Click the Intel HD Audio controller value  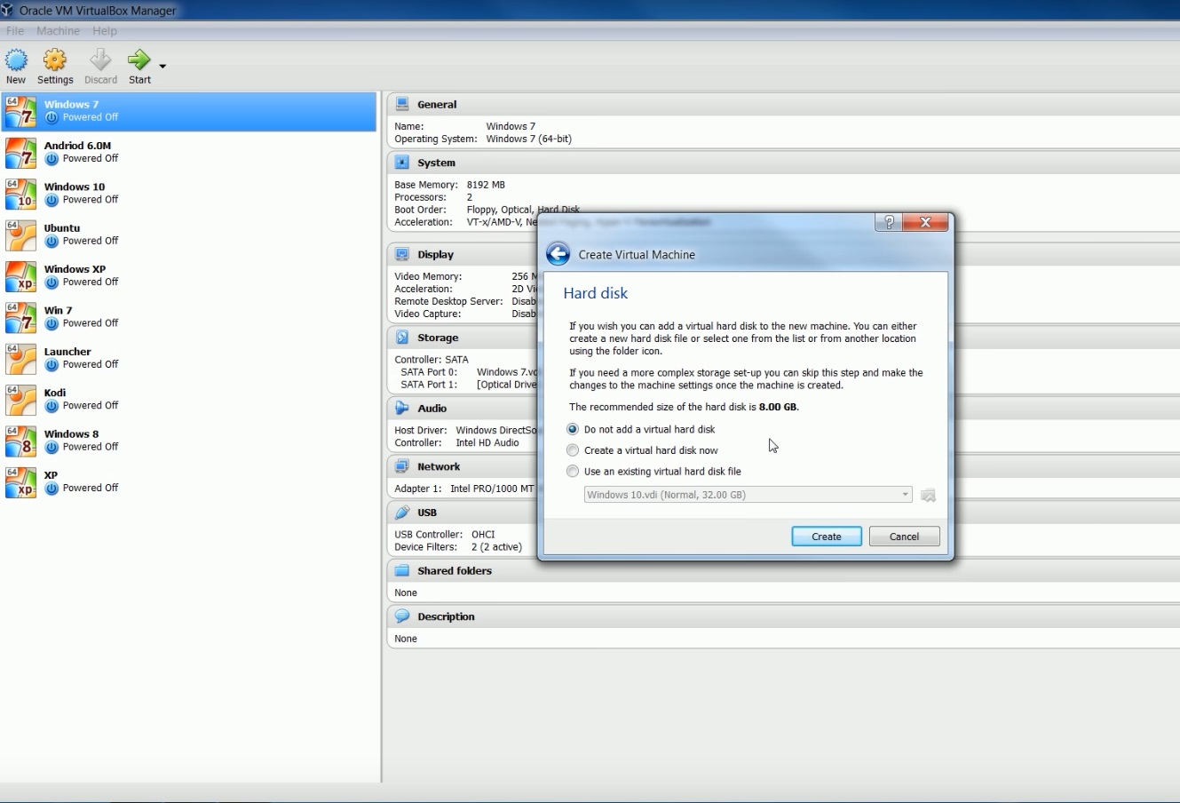click(487, 442)
